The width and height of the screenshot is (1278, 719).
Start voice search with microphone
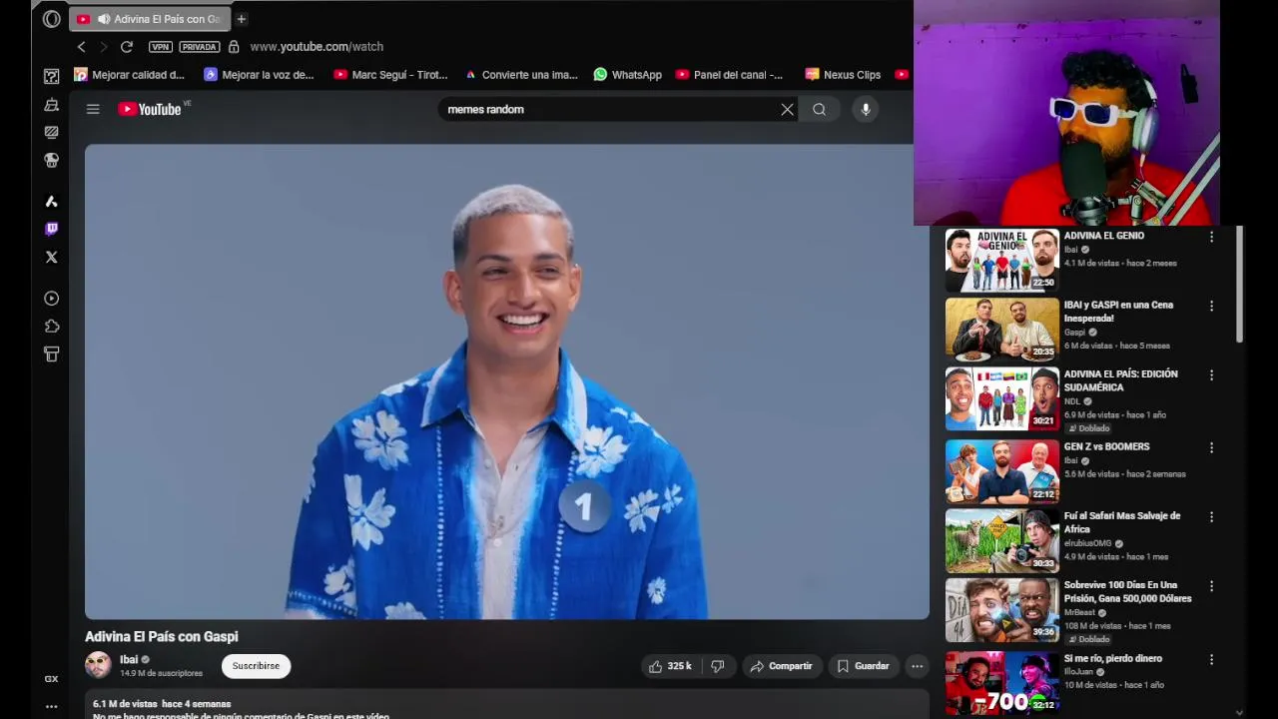click(866, 110)
